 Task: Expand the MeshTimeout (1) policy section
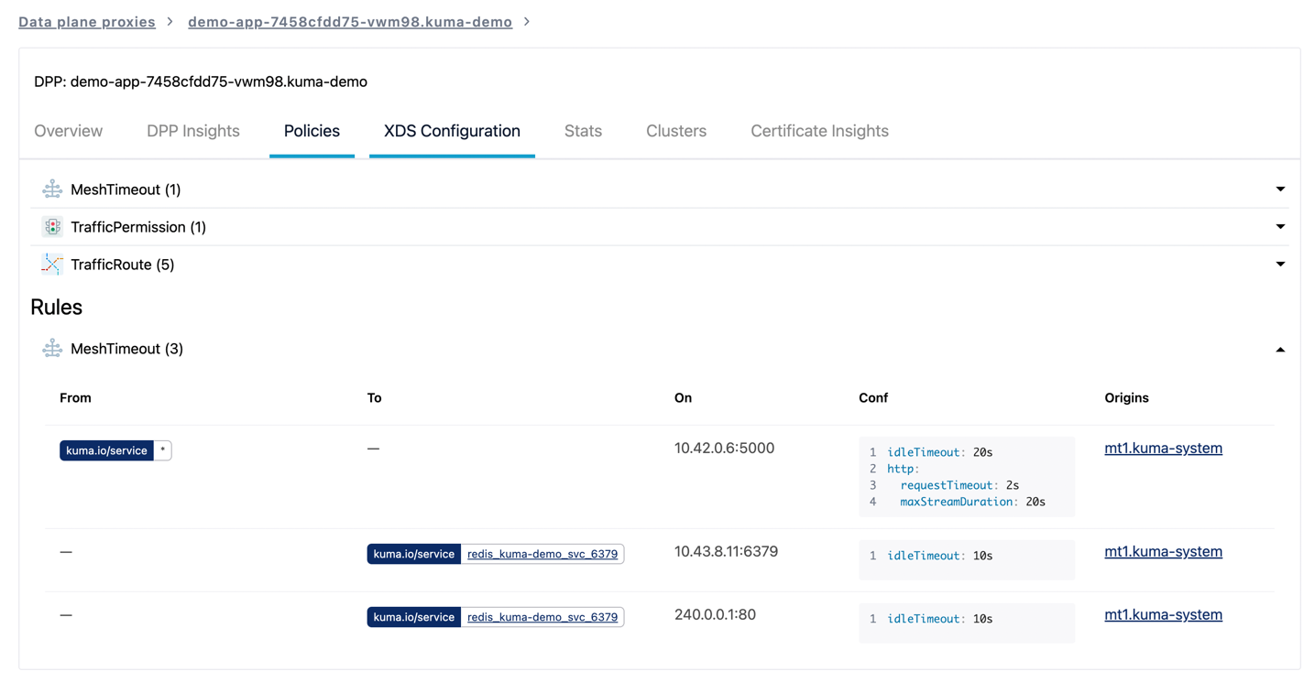click(1280, 189)
